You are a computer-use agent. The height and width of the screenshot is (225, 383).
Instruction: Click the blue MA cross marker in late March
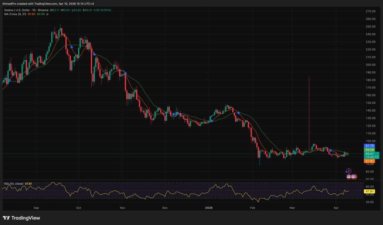pyautogui.click(x=330, y=150)
